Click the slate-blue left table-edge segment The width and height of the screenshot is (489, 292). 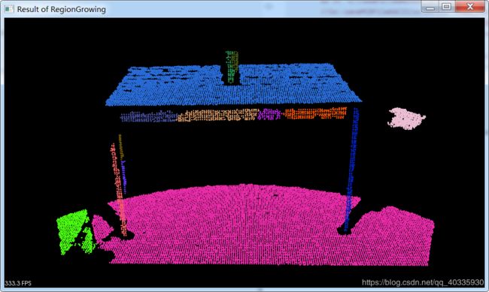click(x=148, y=116)
